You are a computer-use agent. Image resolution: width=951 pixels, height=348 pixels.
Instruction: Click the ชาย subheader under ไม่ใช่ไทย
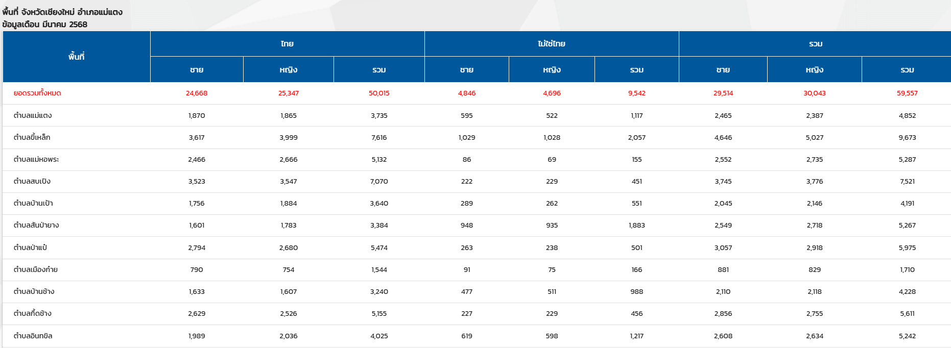point(467,70)
